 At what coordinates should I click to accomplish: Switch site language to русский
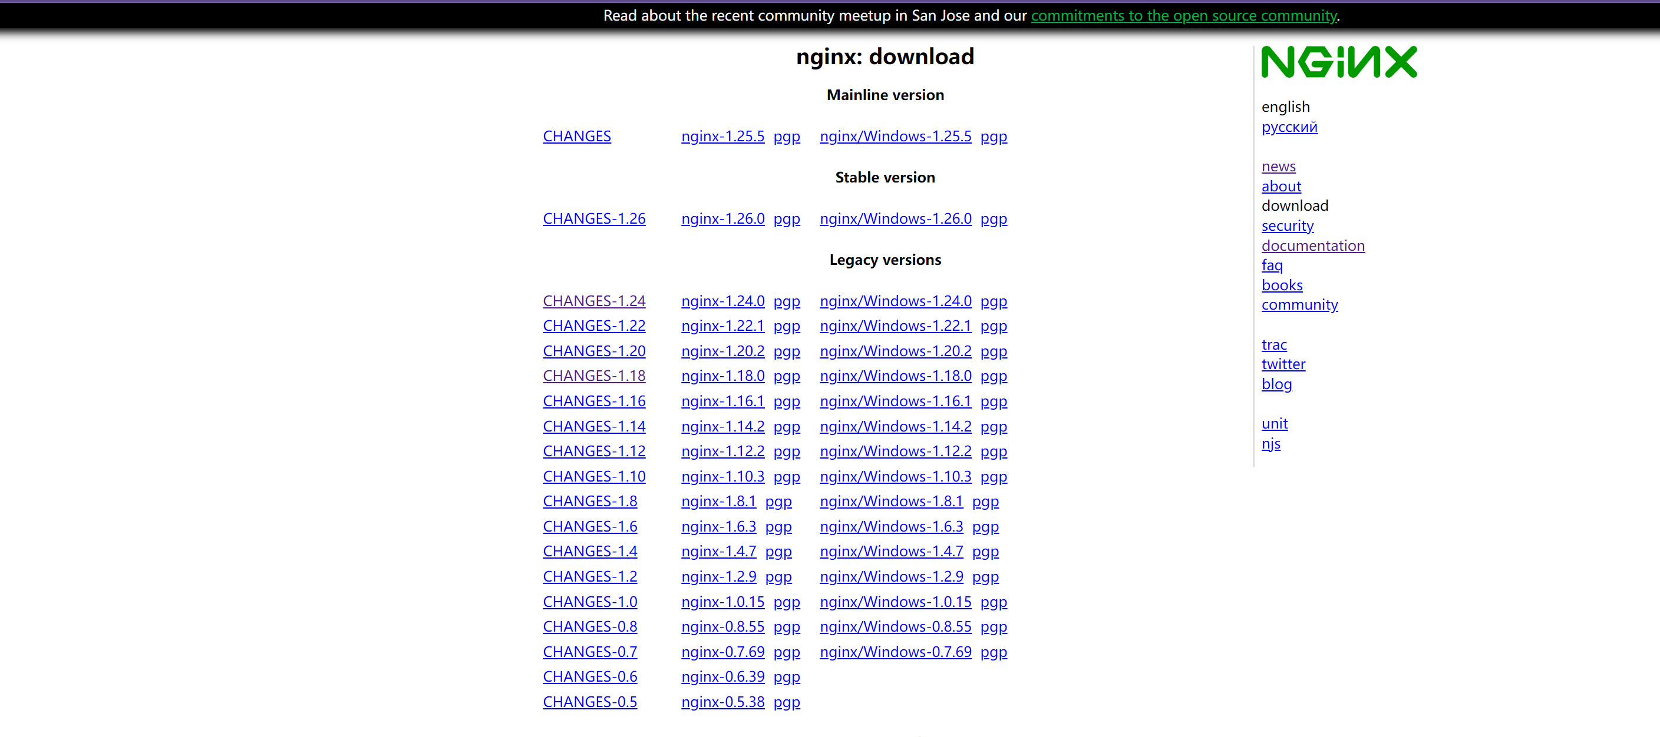(1289, 127)
